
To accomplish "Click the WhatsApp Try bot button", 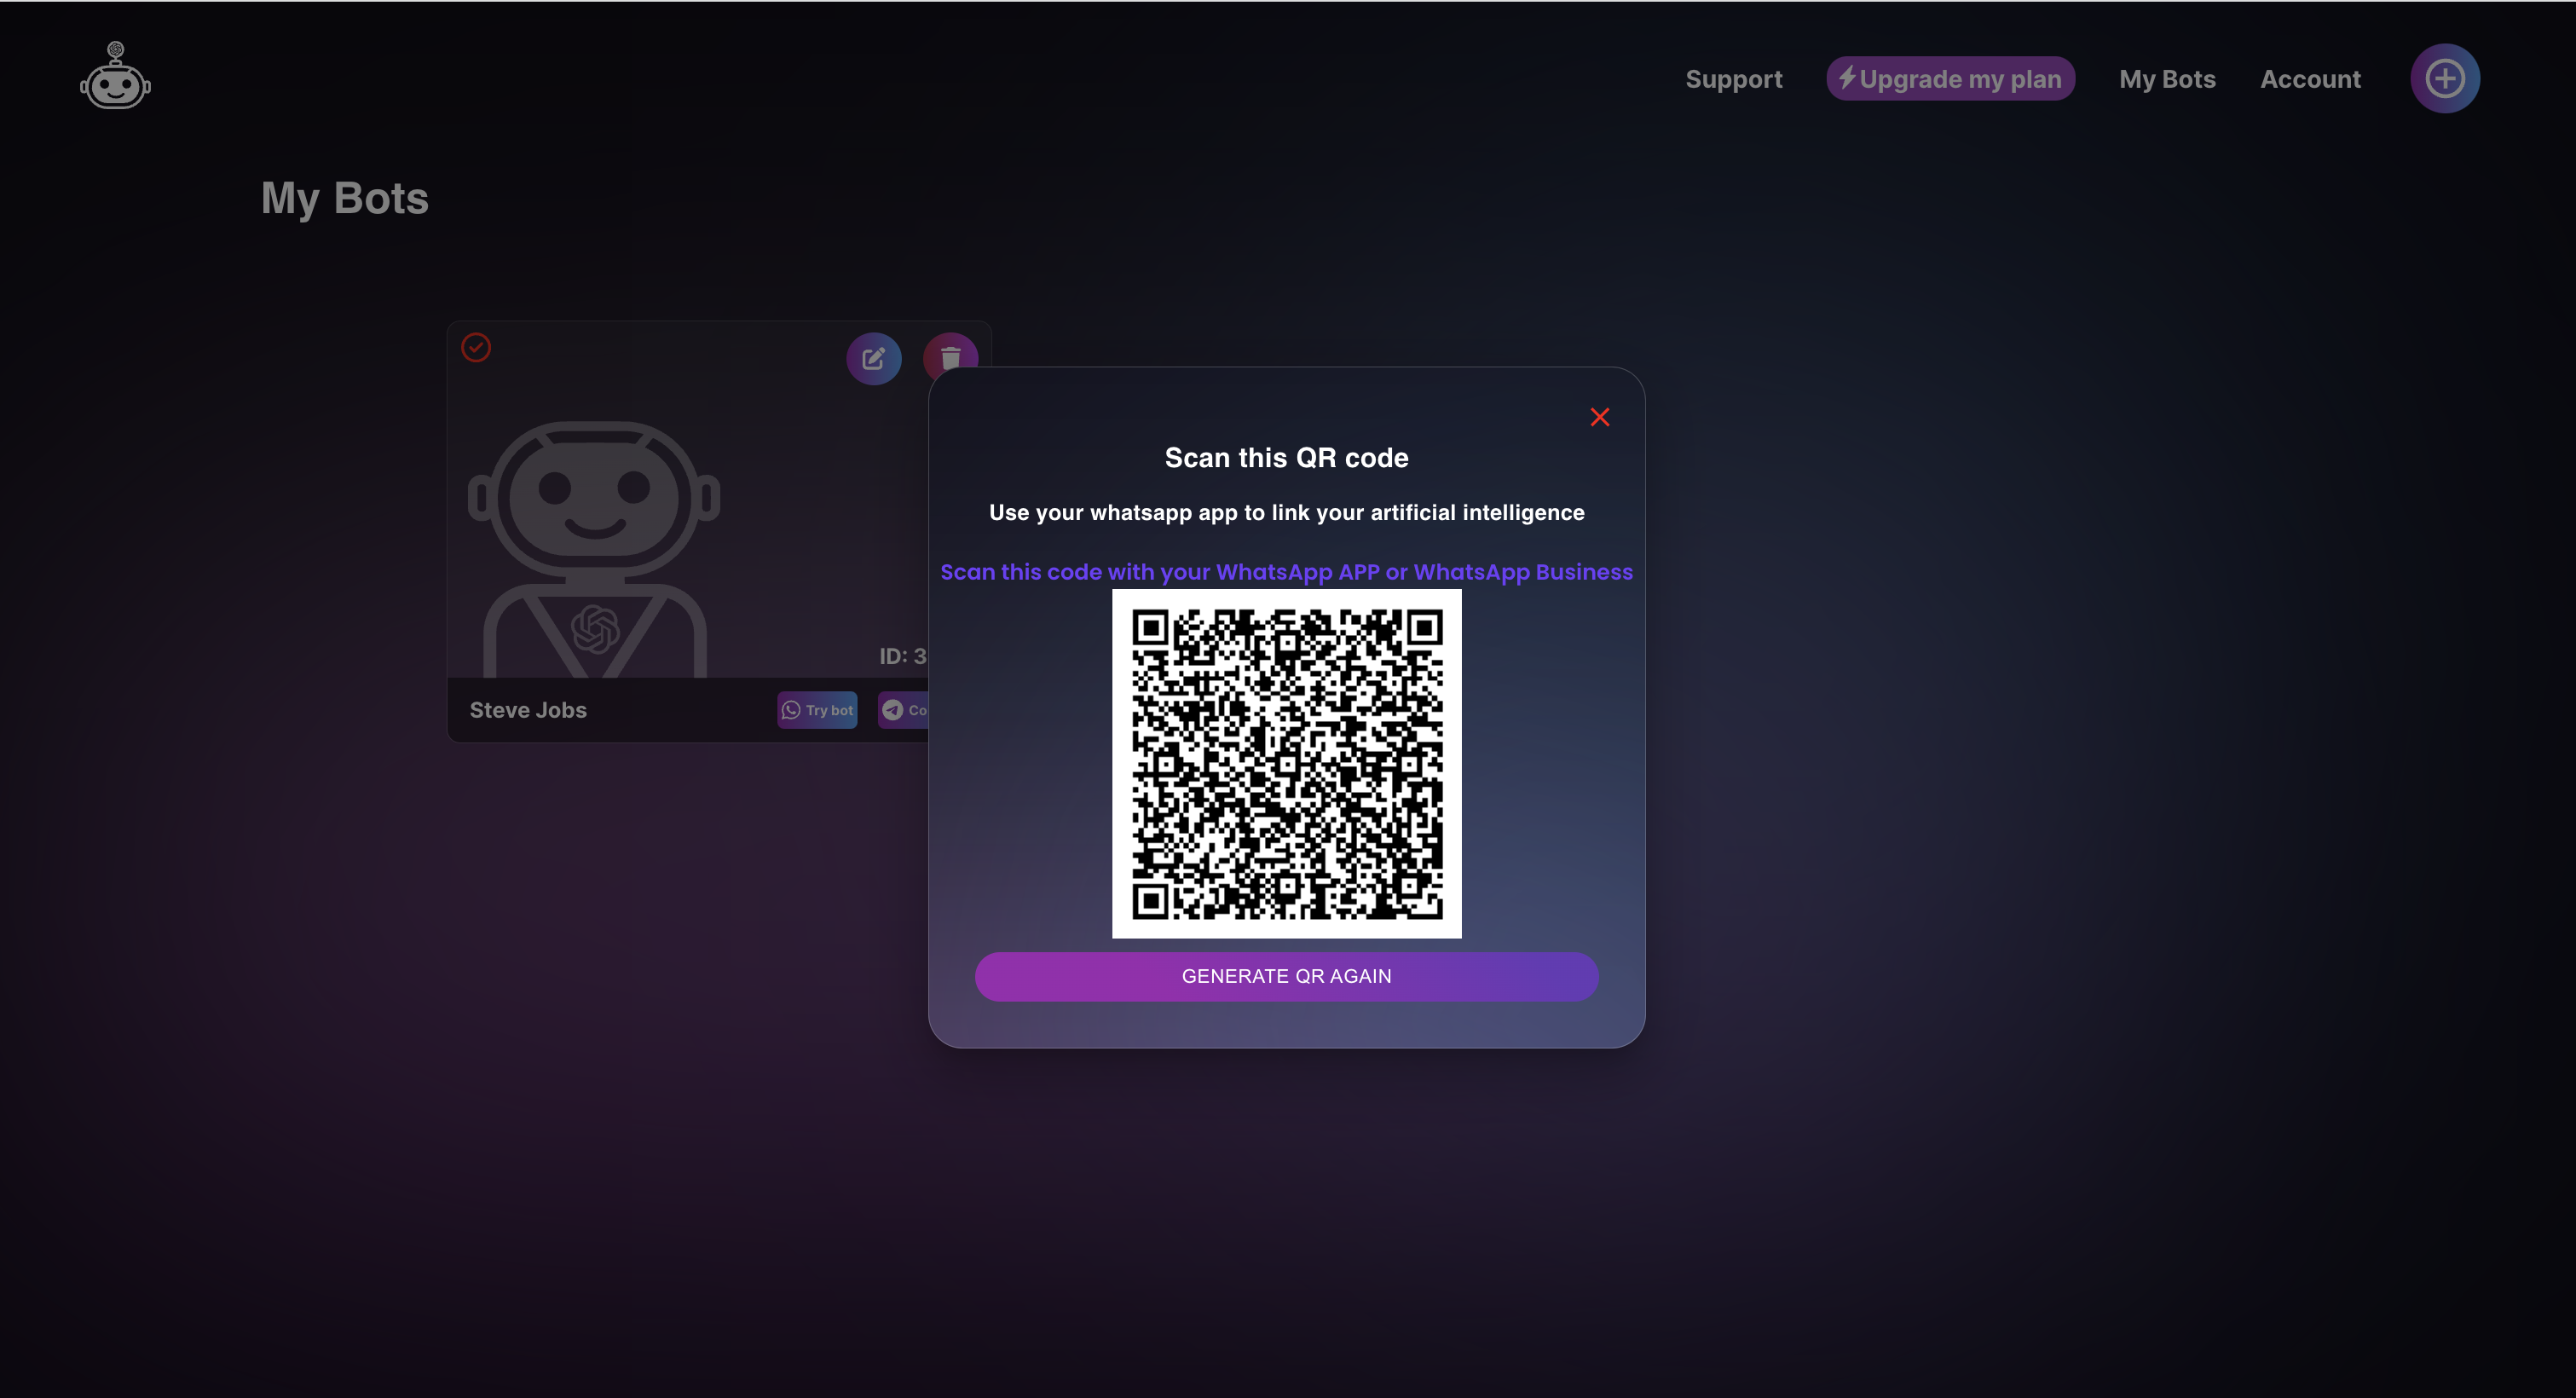I will [x=817, y=710].
